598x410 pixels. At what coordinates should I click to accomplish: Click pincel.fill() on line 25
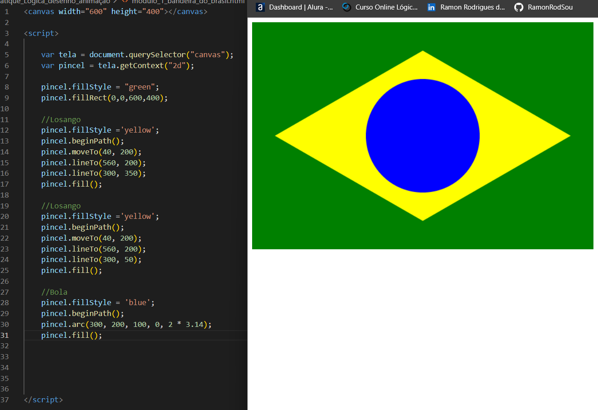click(71, 270)
